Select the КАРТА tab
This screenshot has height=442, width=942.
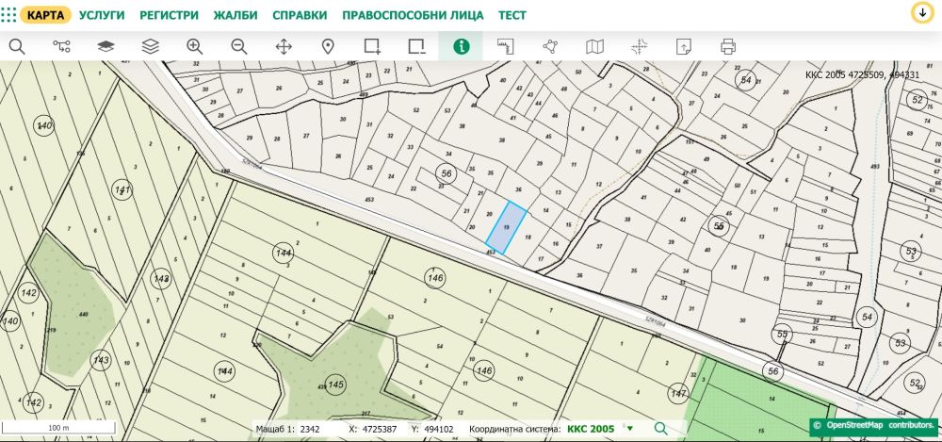[45, 16]
